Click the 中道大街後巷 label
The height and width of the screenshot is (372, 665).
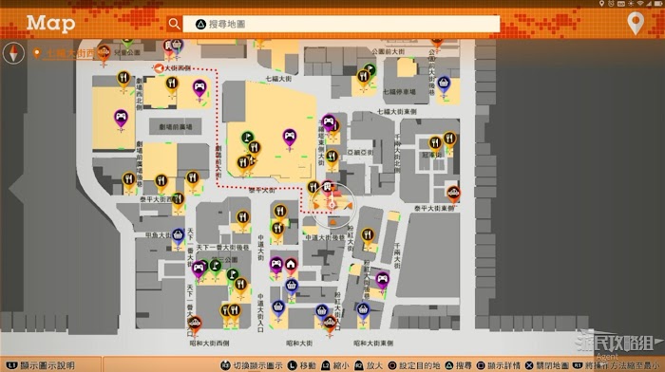pyautogui.click(x=326, y=237)
